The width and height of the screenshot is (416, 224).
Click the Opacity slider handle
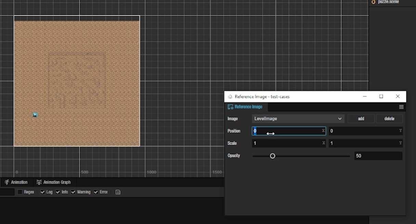point(272,156)
